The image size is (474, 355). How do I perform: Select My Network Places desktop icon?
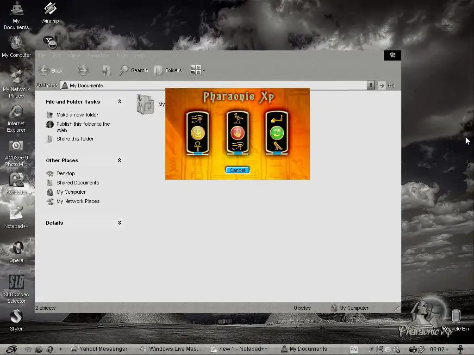tap(16, 84)
